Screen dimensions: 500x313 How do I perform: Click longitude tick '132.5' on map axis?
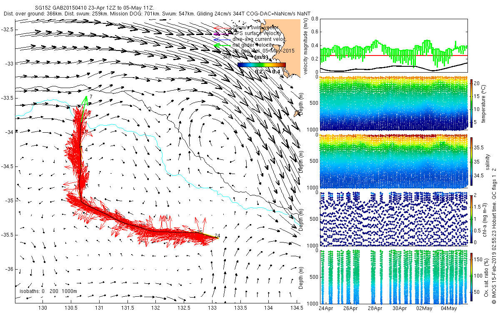pyautogui.click(x=183, y=308)
